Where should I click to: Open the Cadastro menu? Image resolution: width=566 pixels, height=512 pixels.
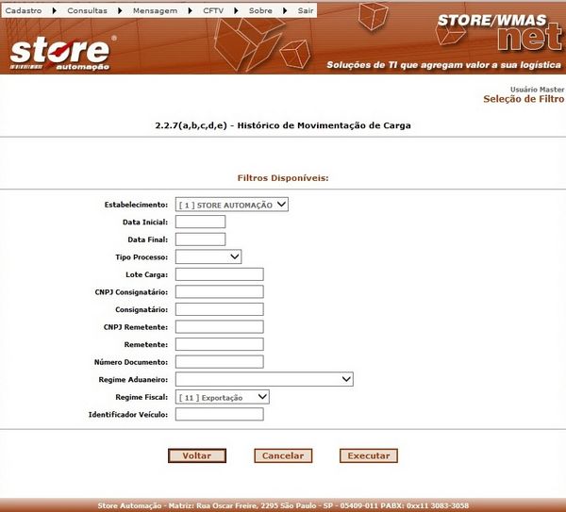(25, 9)
